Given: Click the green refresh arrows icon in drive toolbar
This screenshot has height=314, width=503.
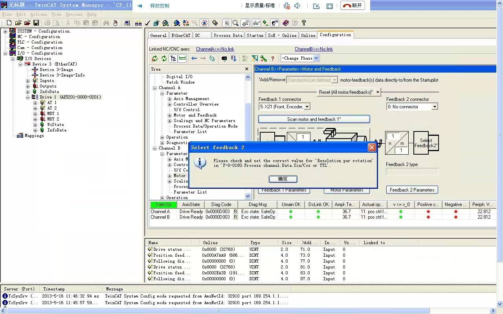Looking at the screenshot, I should click(164, 58).
